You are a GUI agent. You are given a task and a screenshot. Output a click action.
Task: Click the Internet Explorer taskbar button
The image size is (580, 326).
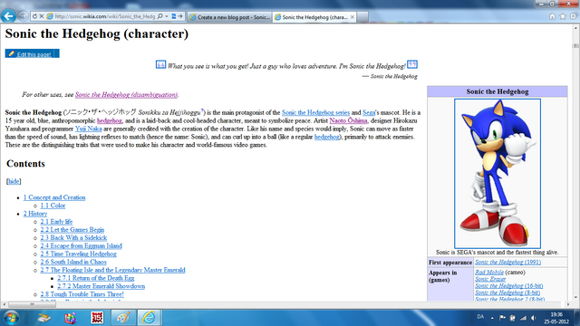pos(150,318)
